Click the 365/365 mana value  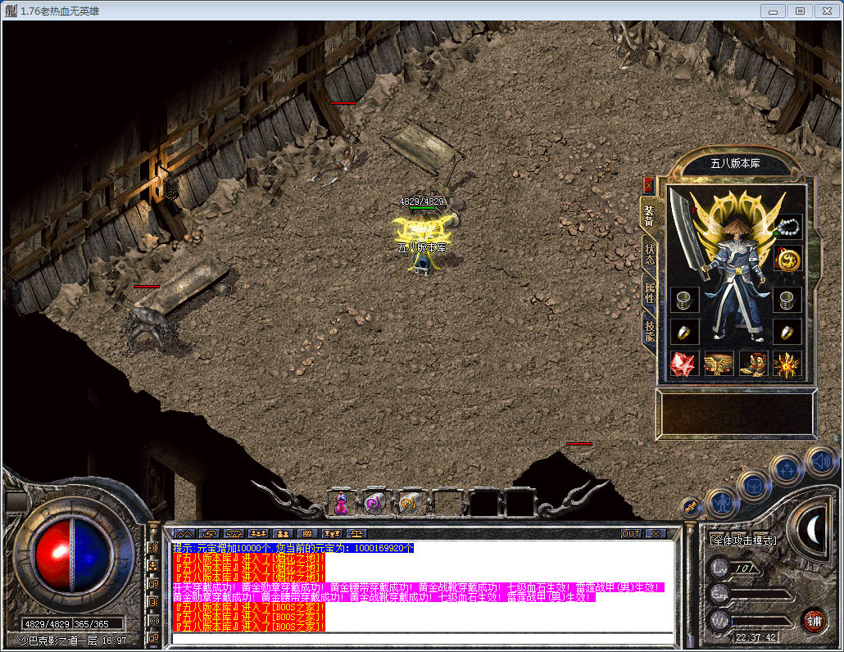point(91,624)
